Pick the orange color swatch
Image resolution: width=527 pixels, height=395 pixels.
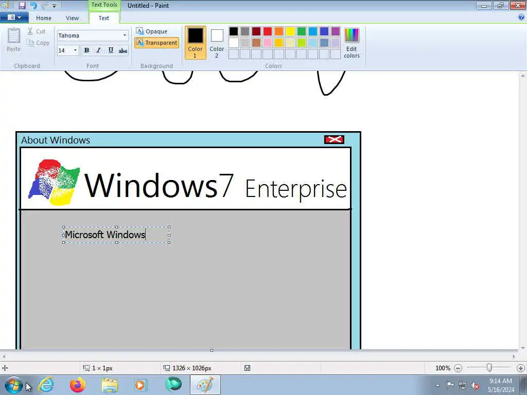click(x=279, y=31)
